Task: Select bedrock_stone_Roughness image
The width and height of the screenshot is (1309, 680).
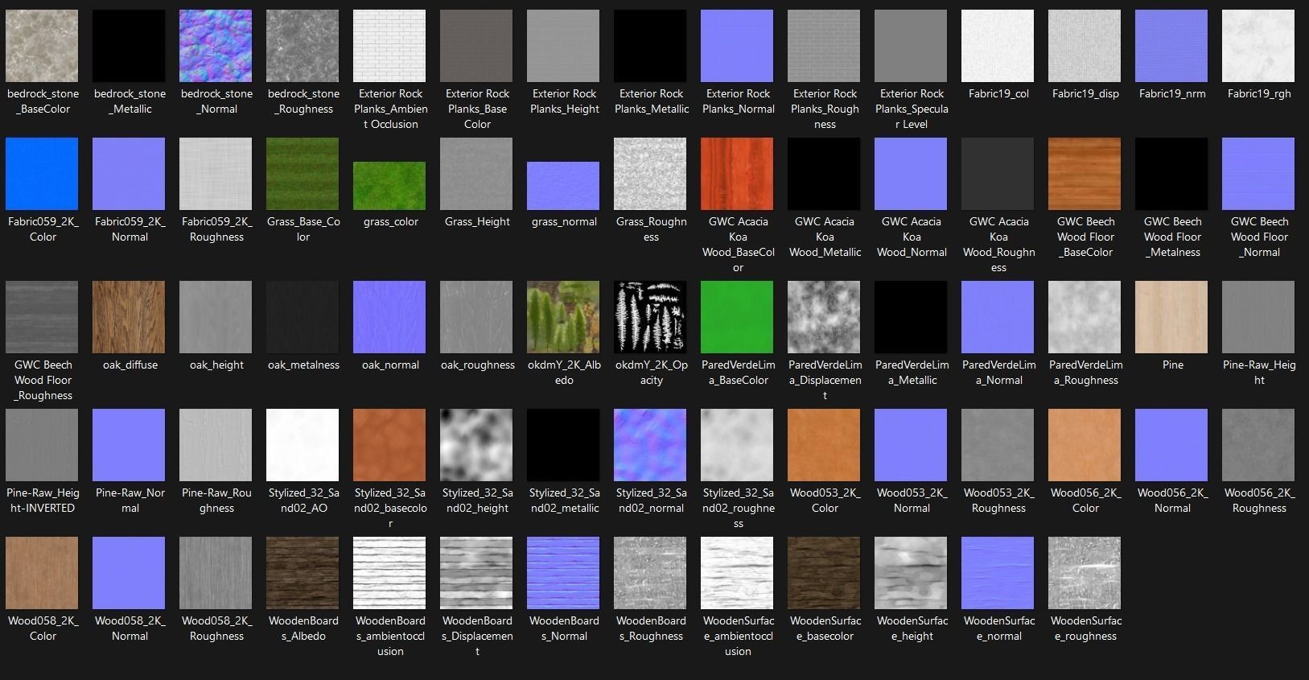Action: (x=303, y=46)
